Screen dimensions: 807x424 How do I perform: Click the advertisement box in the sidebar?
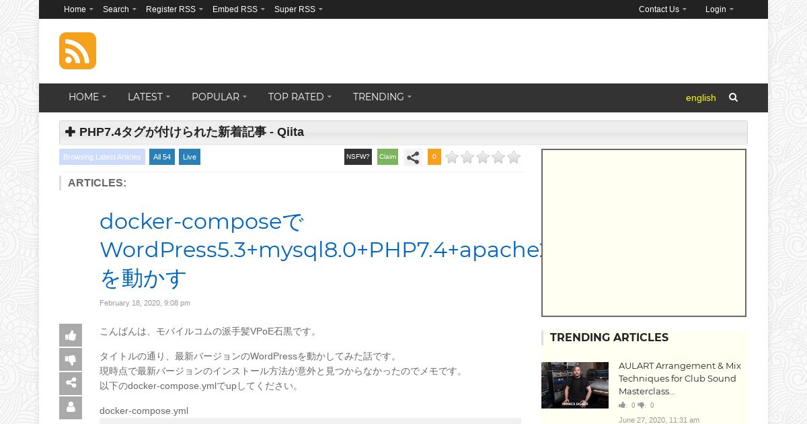644,233
